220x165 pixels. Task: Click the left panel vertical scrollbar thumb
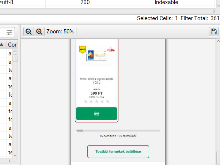15,58
